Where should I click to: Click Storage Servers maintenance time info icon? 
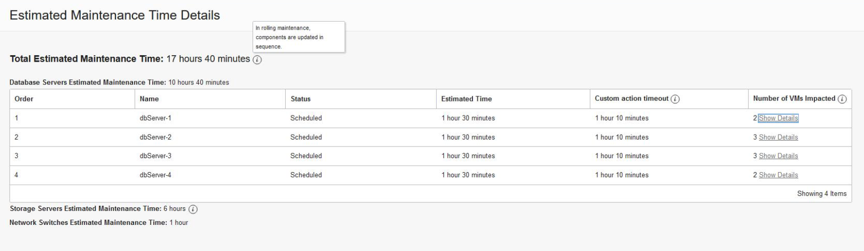point(193,209)
